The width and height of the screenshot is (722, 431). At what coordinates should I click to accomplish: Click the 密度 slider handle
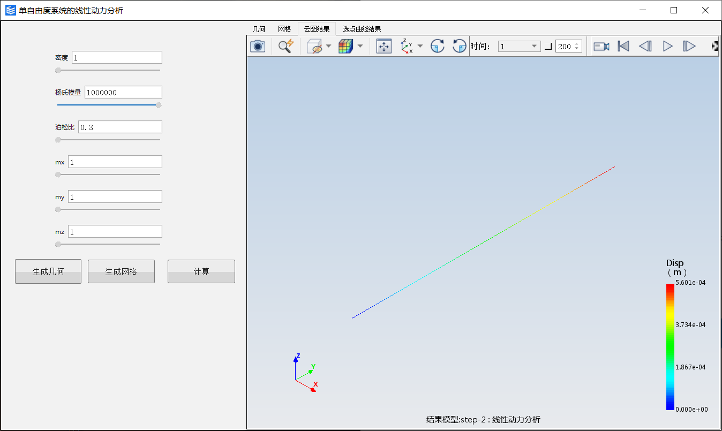(x=58, y=70)
